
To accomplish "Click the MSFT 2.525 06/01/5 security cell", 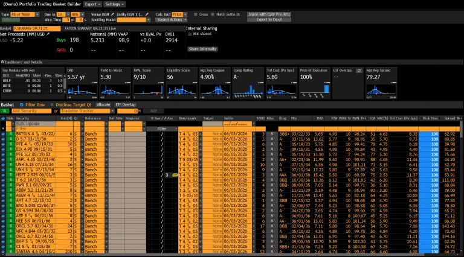I will click(35, 175).
